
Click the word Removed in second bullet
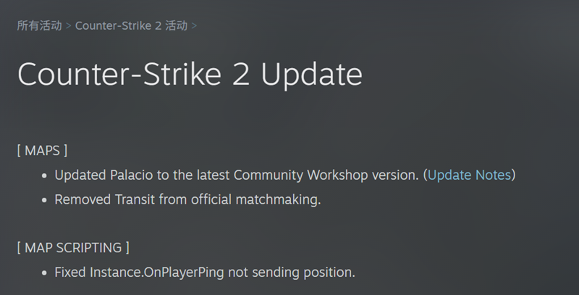83,199
